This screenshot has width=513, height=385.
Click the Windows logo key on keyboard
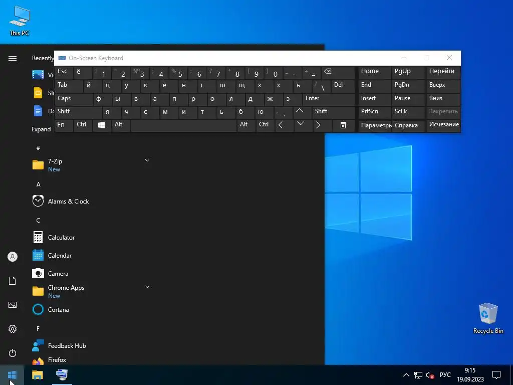click(101, 125)
